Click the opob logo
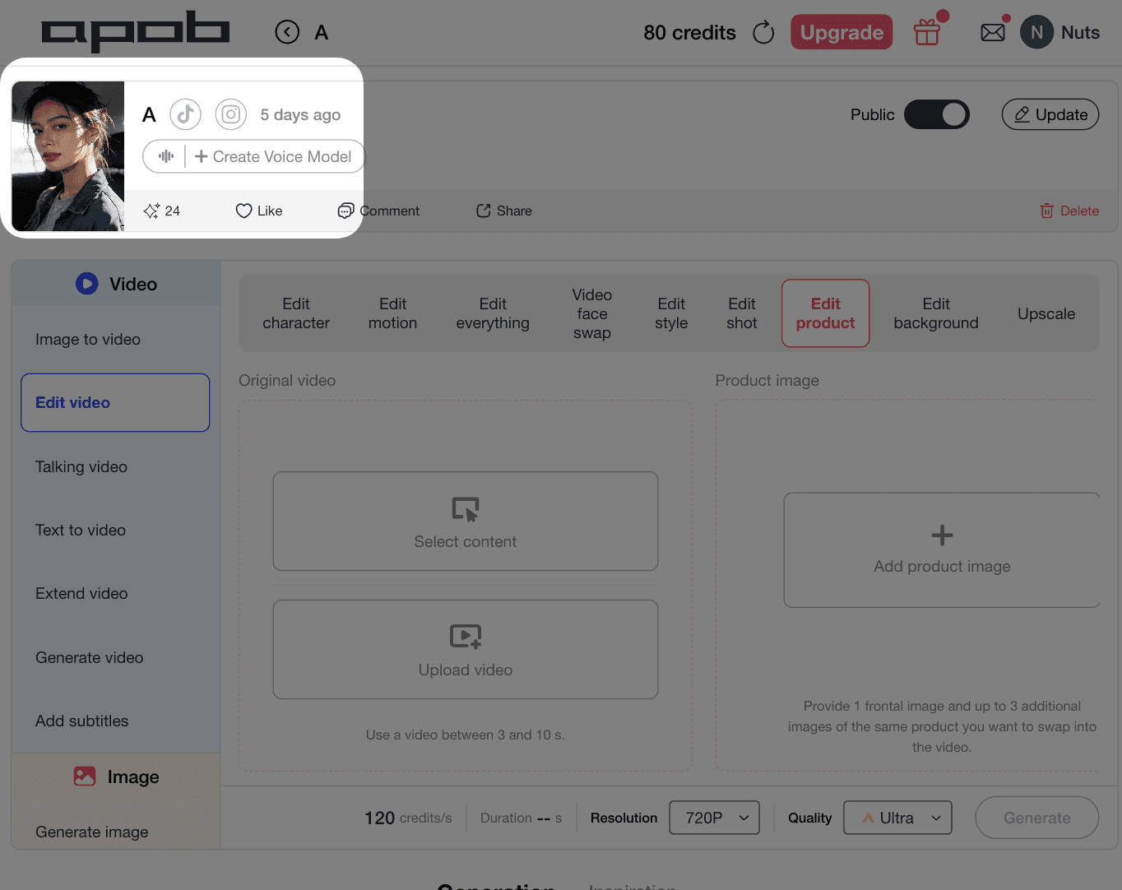Screen dimensions: 1122x890 (136, 32)
